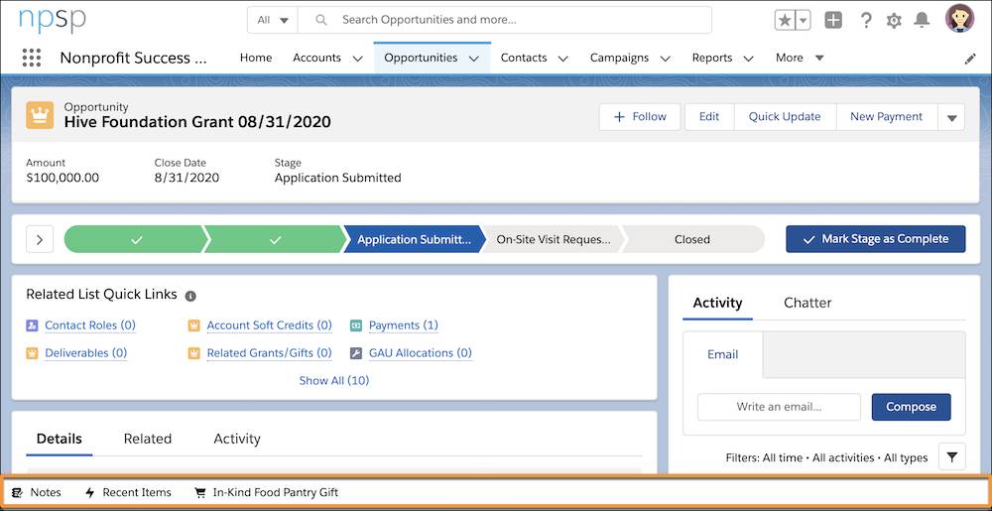Open the favorites list dropdown arrow

tap(803, 20)
